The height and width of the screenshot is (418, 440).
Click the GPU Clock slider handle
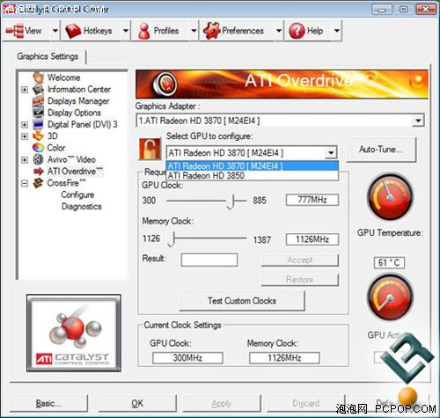coord(231,202)
